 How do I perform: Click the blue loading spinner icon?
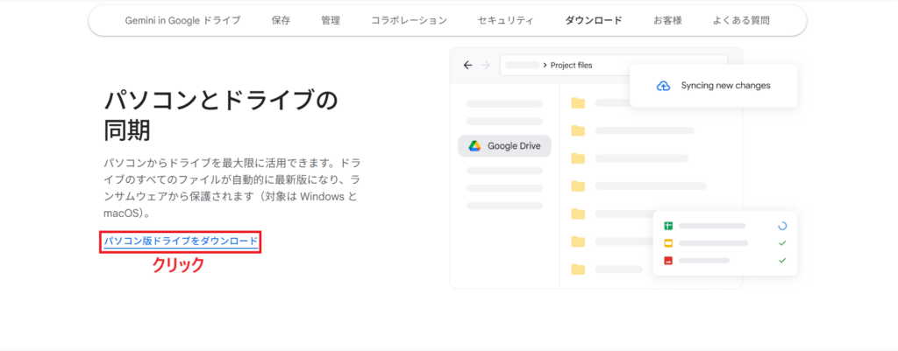pos(781,226)
